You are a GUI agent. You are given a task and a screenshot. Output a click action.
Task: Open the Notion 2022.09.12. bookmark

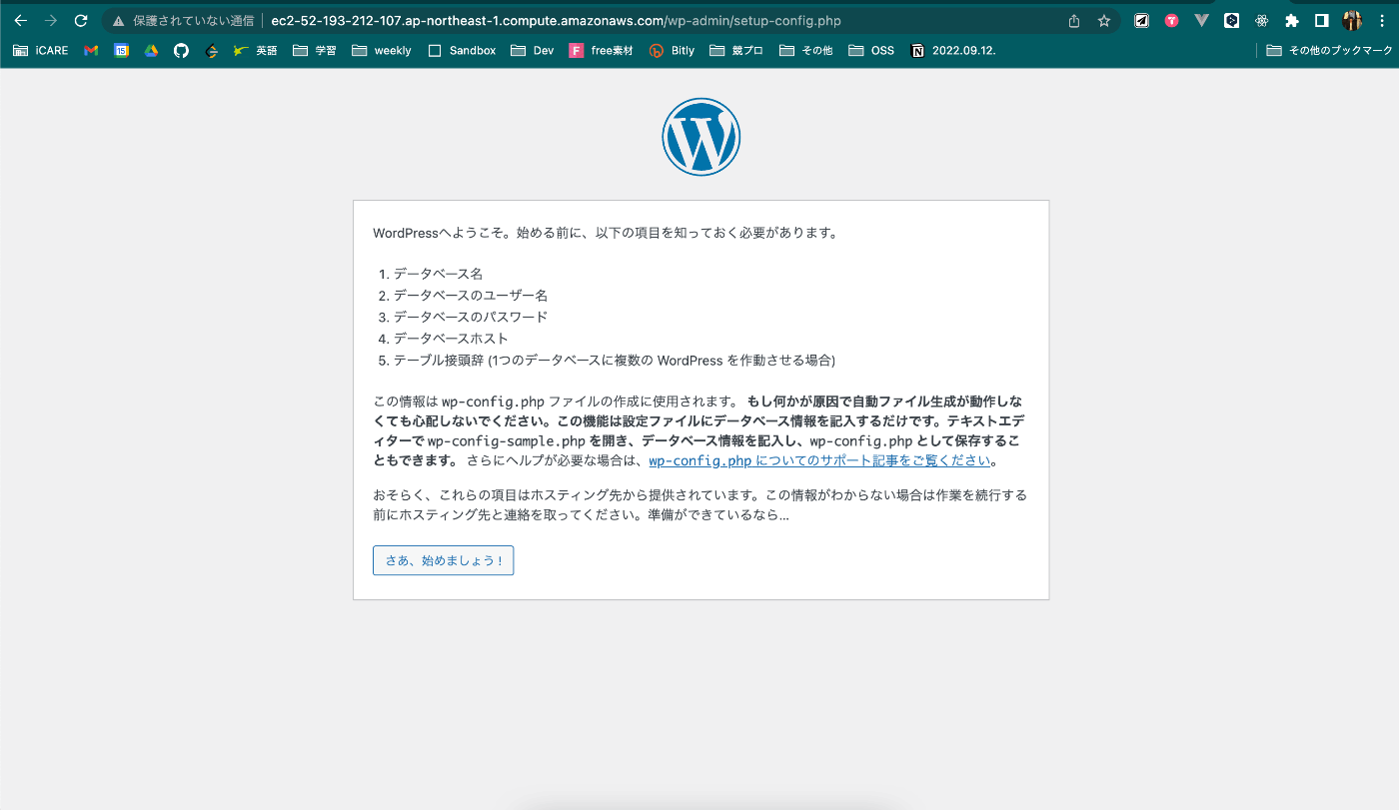point(954,50)
